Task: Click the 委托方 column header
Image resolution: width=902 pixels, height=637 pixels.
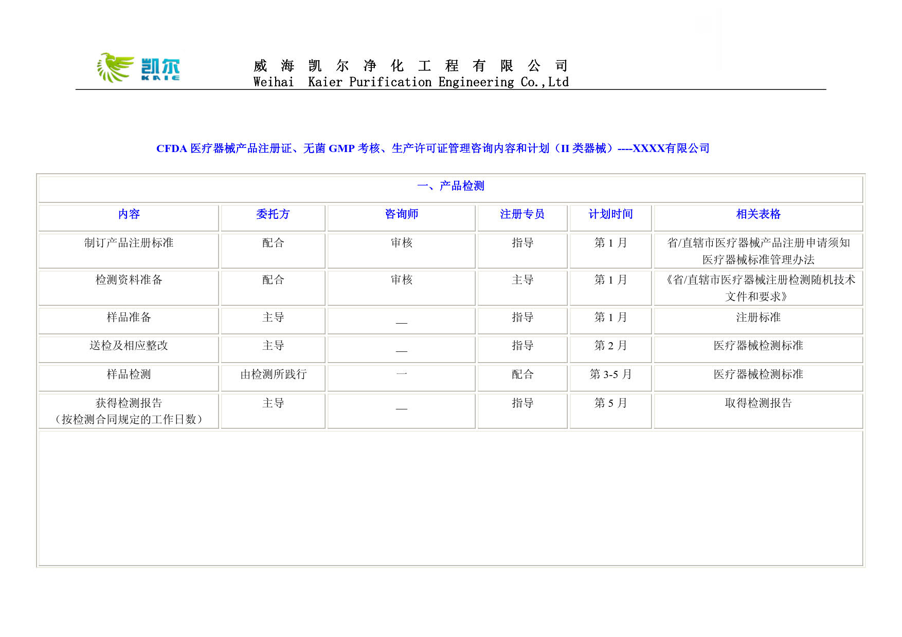Action: pos(273,214)
